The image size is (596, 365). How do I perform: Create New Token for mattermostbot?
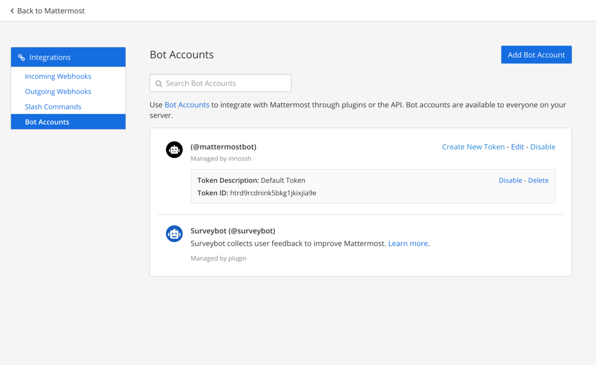[473, 147]
